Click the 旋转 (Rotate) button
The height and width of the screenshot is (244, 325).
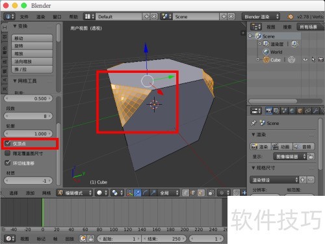coord(32,46)
